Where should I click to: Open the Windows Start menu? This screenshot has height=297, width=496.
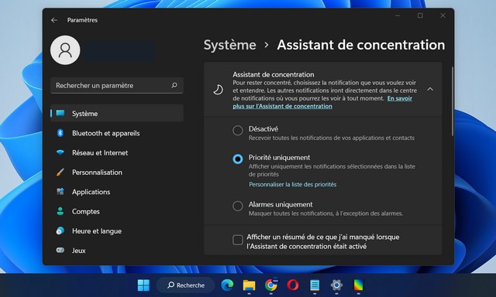point(143,285)
